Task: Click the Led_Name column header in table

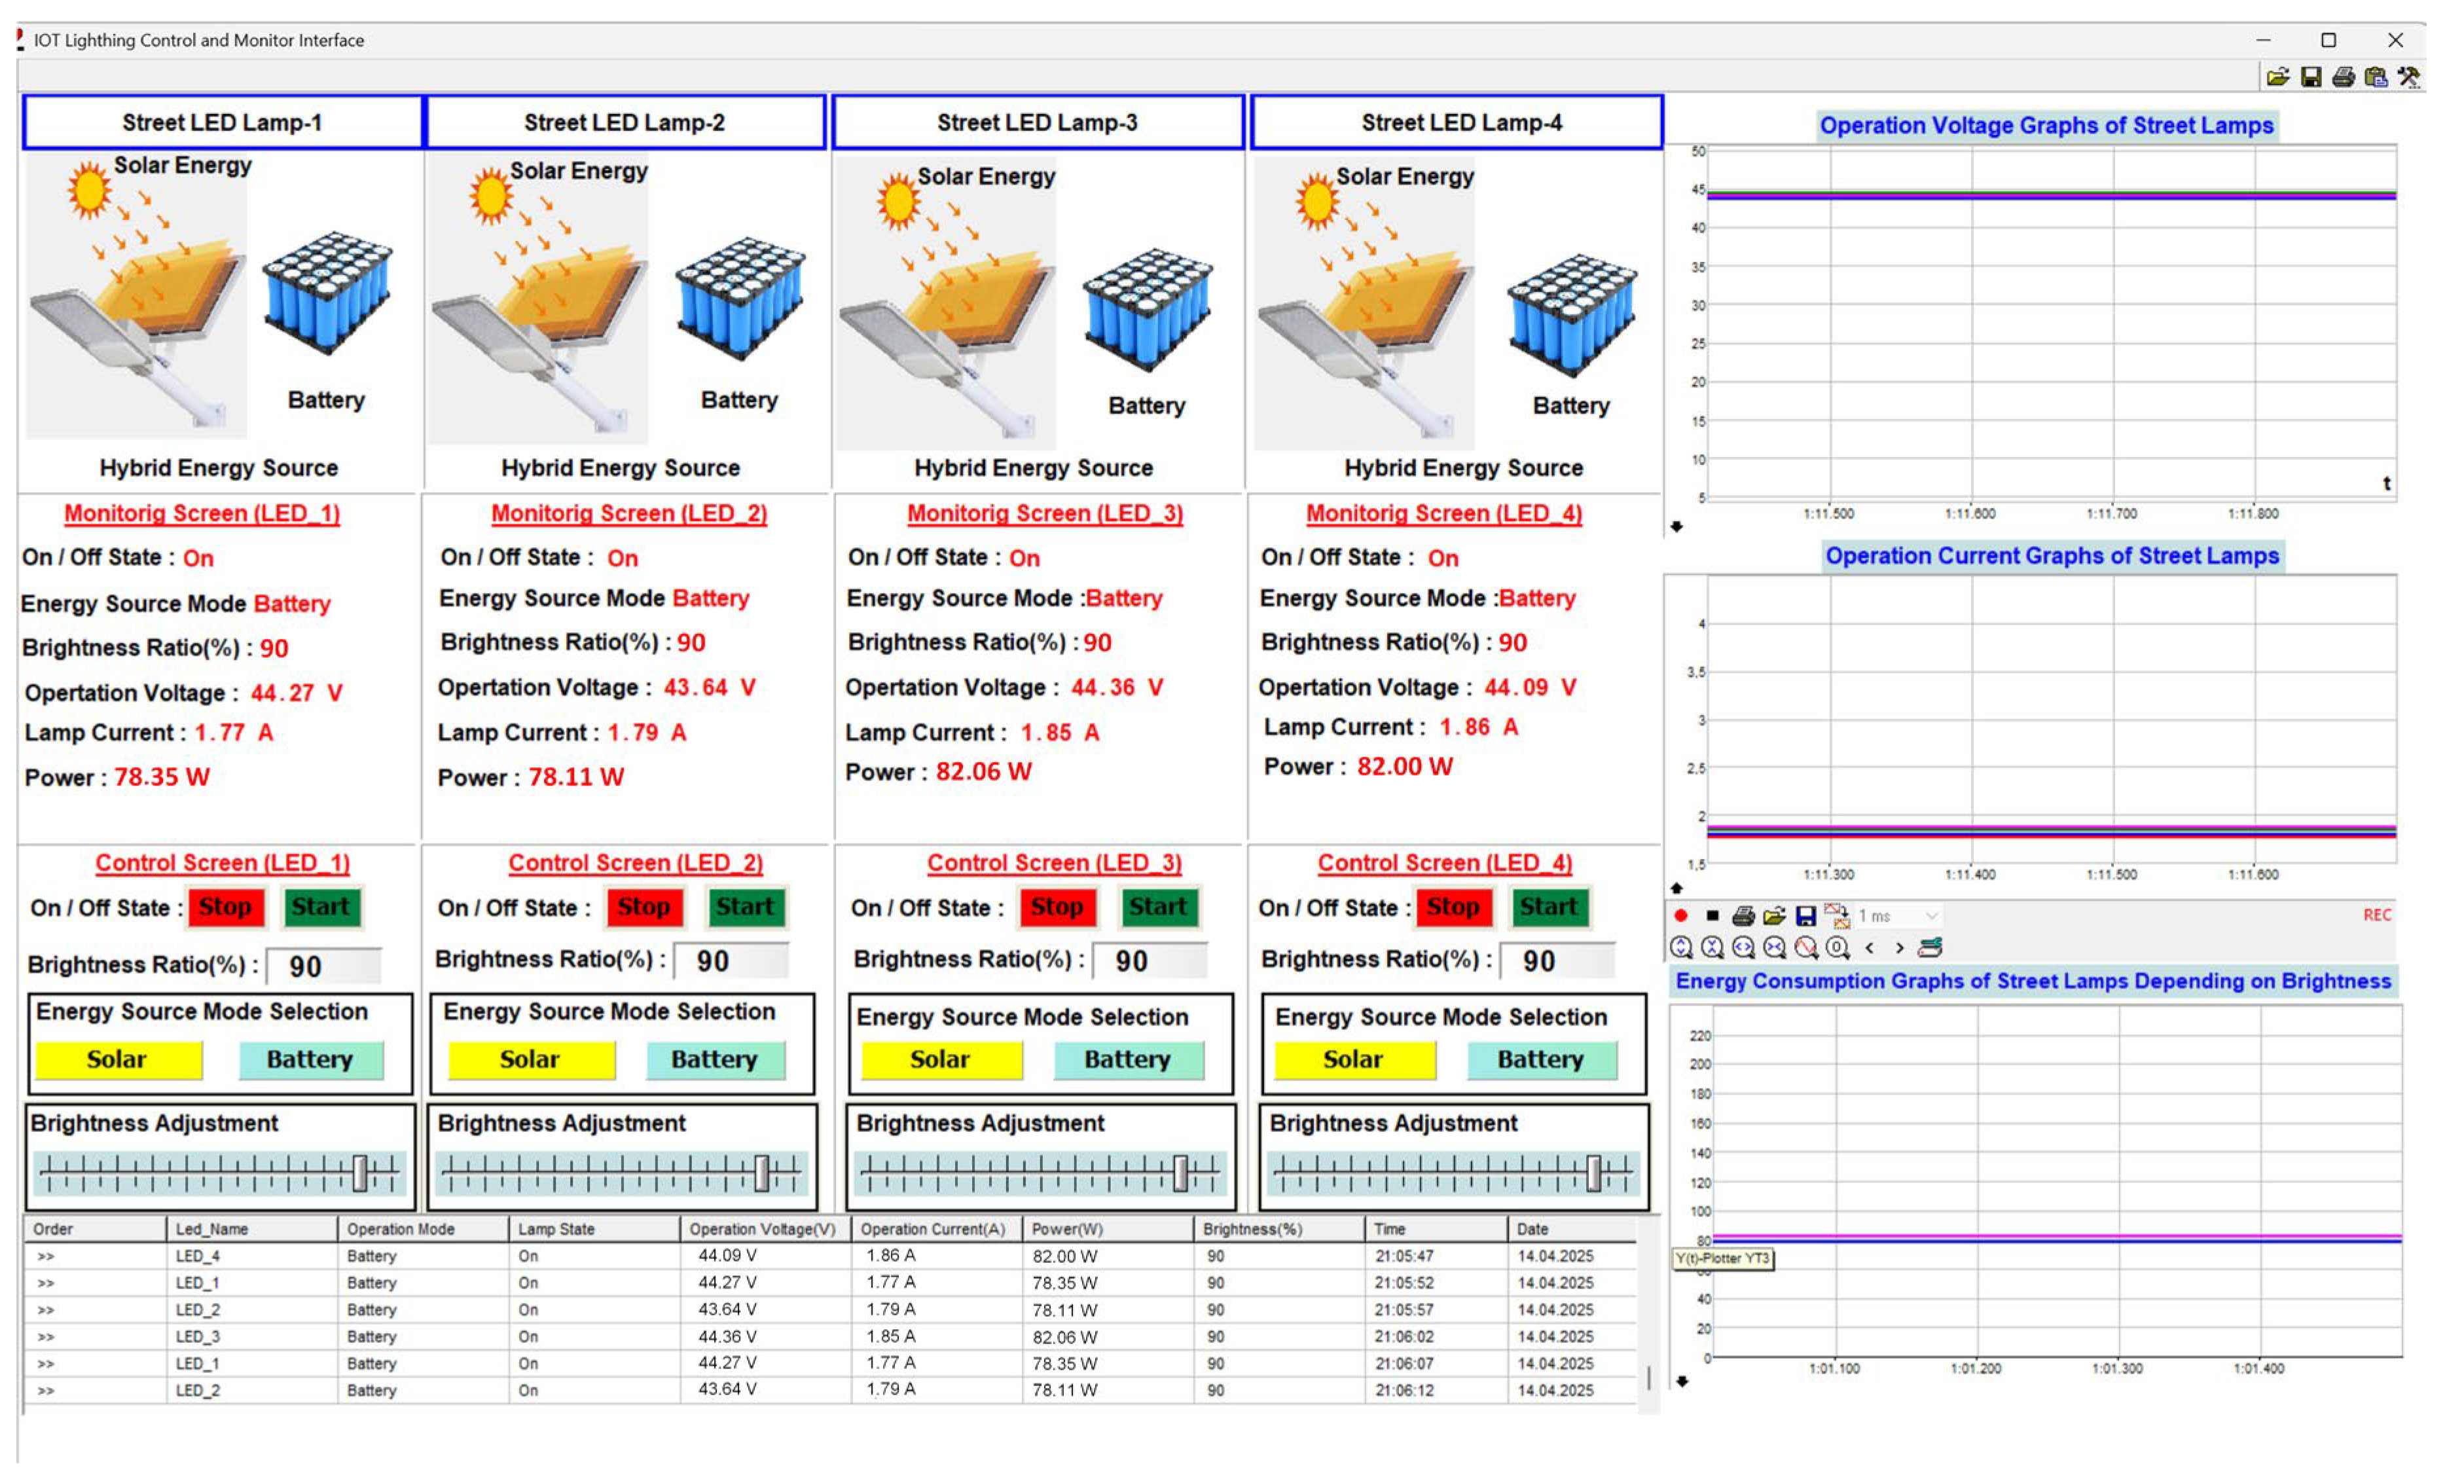Action: 211,1229
